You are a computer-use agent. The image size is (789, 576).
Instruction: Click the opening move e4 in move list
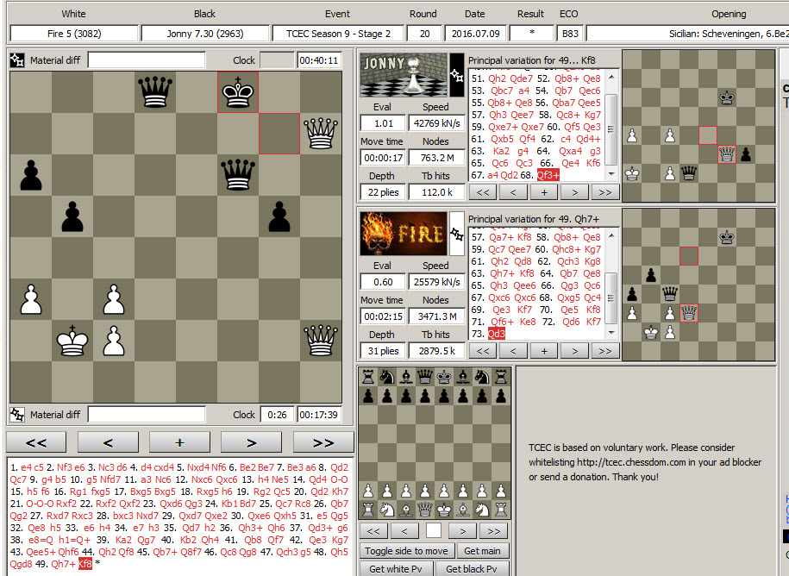(x=26, y=467)
